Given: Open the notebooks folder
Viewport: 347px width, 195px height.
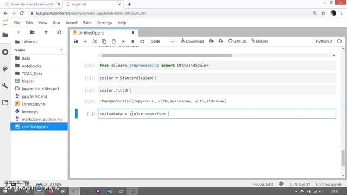Looking at the screenshot, I should click(38, 66).
